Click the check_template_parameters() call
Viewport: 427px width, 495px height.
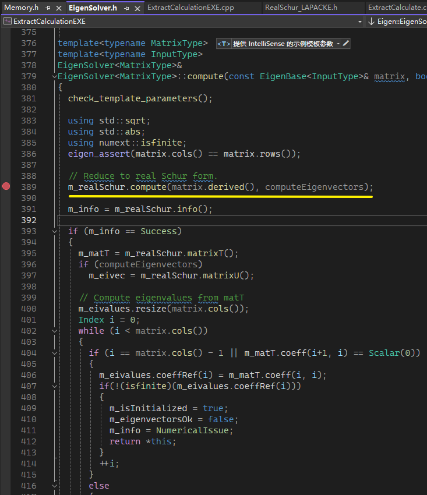(x=140, y=98)
